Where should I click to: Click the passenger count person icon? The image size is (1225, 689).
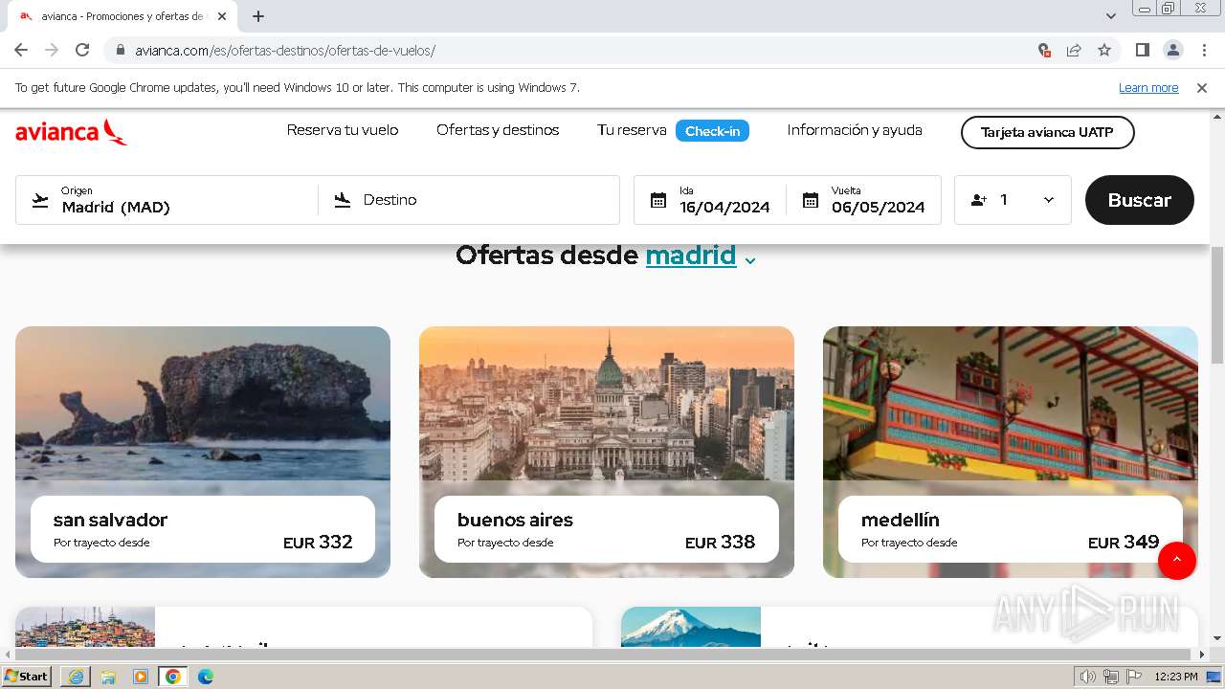[978, 200]
